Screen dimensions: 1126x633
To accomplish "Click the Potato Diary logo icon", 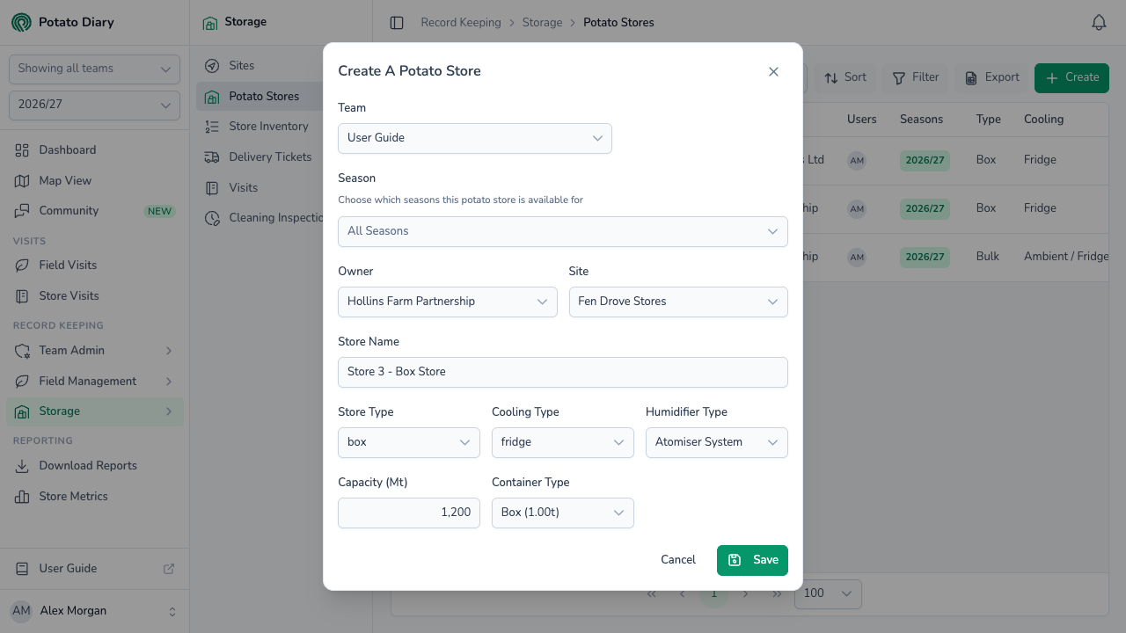I will tap(21, 22).
